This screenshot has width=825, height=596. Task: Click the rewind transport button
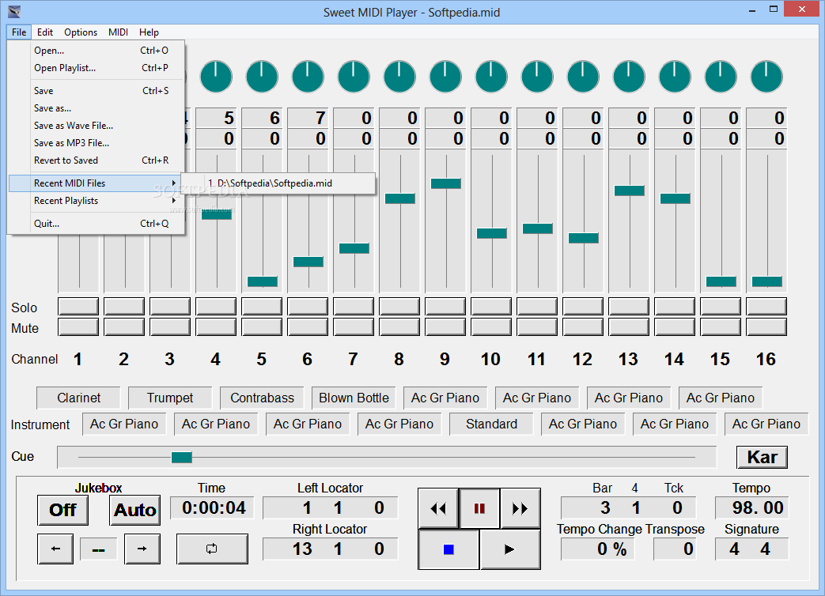tap(438, 508)
